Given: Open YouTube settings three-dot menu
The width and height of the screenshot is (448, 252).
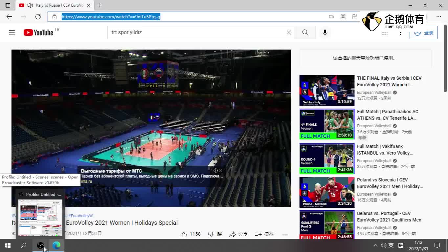Looking at the screenshot, I should 400,33.
